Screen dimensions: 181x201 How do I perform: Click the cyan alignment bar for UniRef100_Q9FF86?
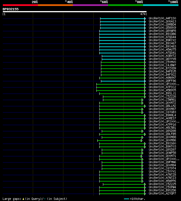click(x=123, y=81)
